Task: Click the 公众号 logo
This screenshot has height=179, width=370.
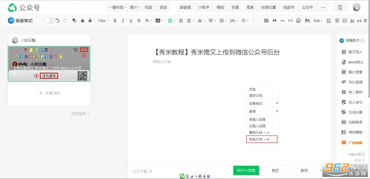Action: click(24, 8)
